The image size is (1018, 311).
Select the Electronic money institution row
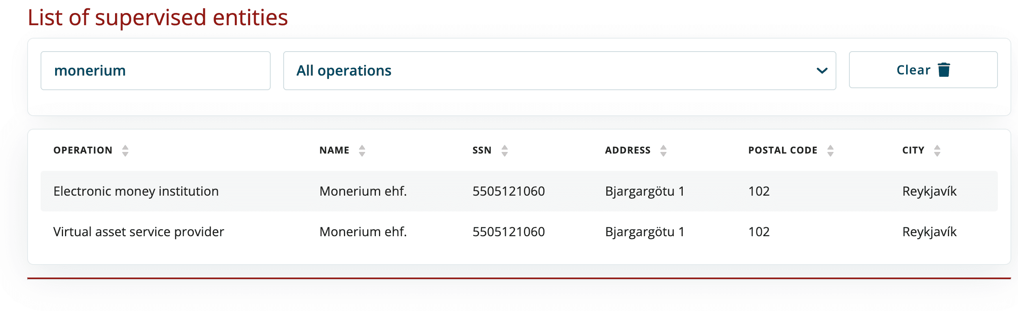[x=136, y=191]
